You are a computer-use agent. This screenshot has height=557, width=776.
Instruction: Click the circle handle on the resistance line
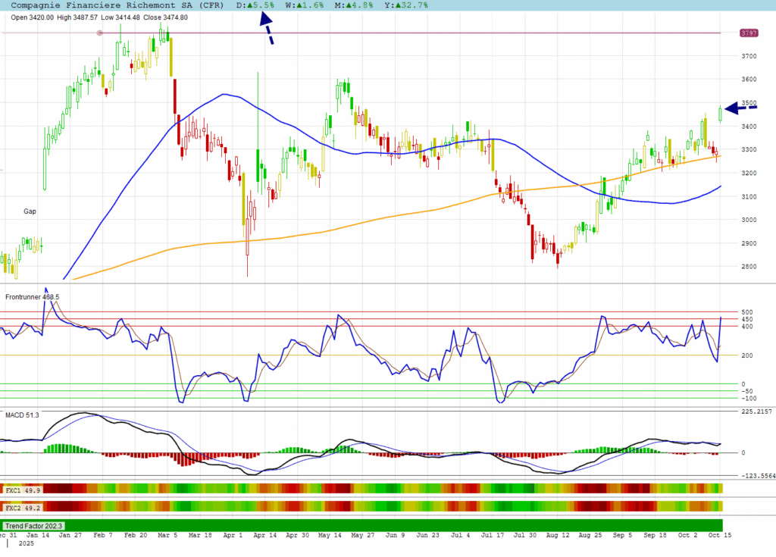100,33
